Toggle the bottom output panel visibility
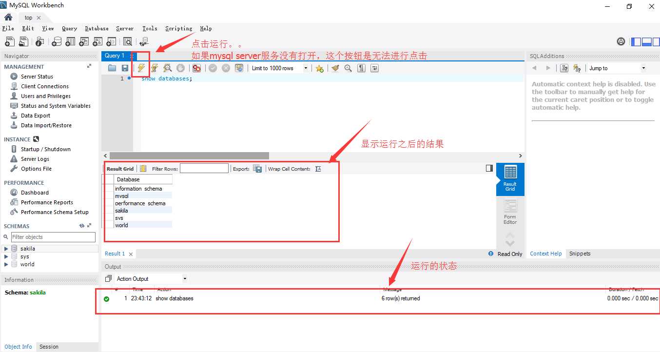 [647, 42]
